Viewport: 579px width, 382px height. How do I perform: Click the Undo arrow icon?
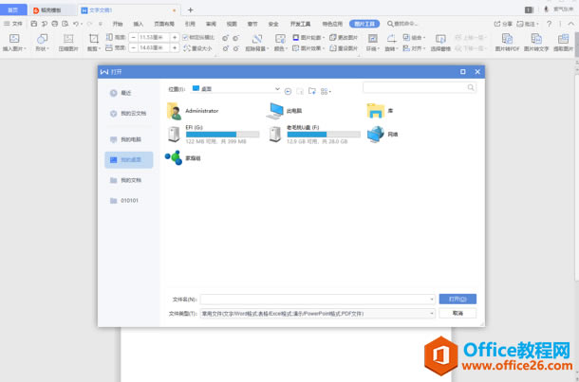(x=75, y=24)
